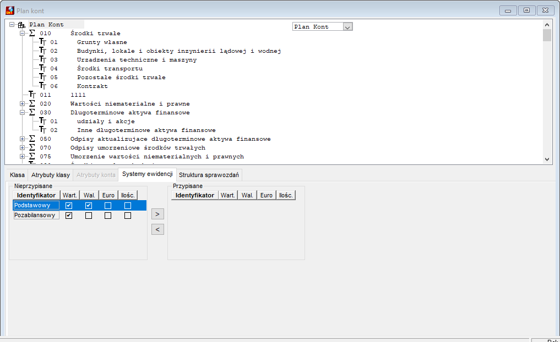
Task: Collapse the 010 Środki trwałe node
Action: [x=22, y=33]
